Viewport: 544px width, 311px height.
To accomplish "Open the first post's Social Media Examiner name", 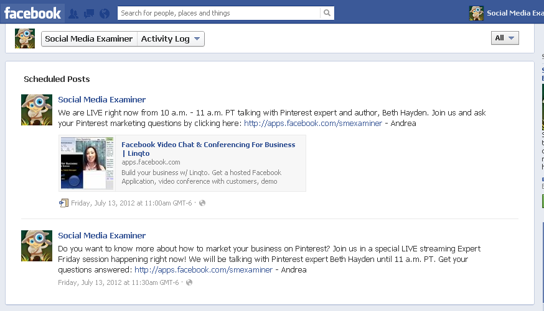I will coord(101,99).
